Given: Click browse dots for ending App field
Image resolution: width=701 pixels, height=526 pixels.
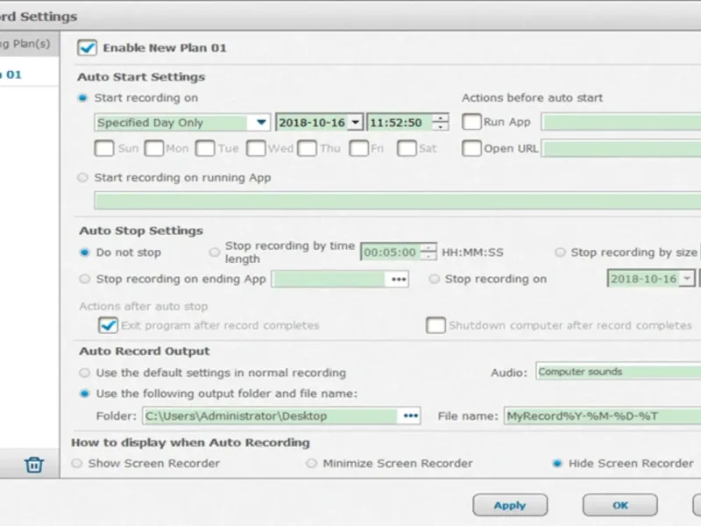Looking at the screenshot, I should (x=399, y=279).
